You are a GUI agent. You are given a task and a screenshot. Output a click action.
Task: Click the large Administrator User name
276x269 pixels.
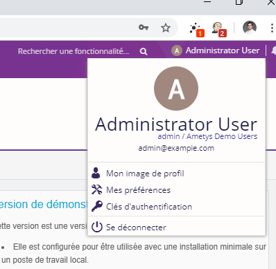pyautogui.click(x=176, y=124)
